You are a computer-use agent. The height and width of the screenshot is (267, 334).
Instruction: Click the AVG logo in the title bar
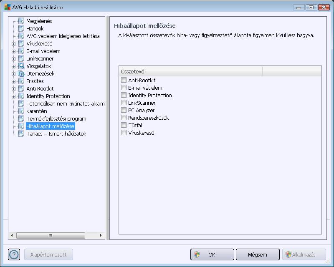coord(8,7)
